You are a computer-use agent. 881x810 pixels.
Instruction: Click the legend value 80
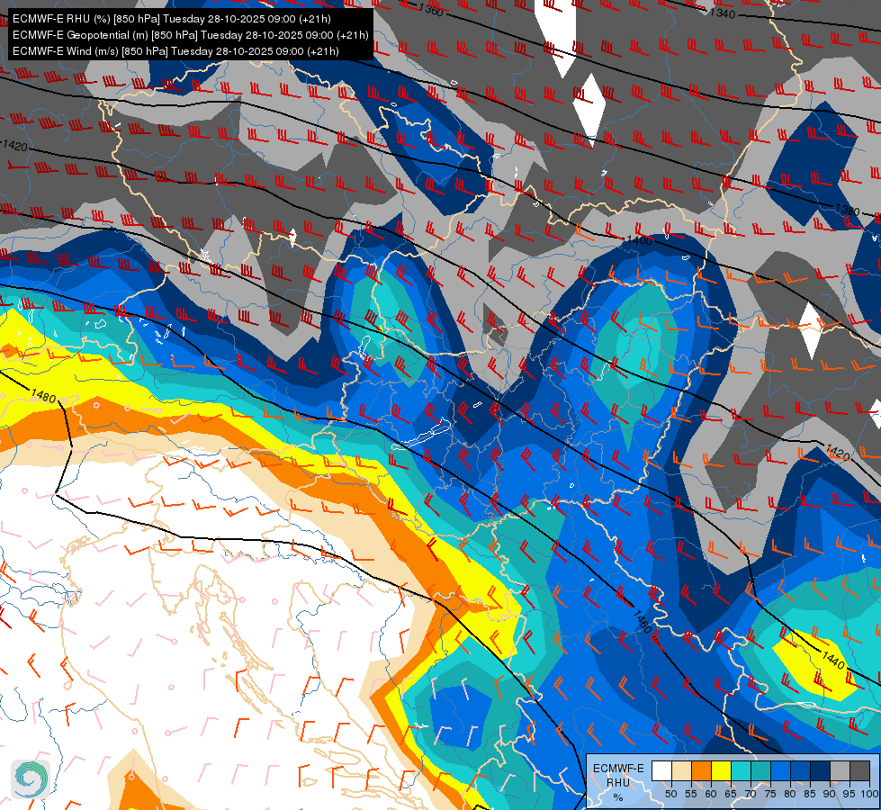[789, 794]
